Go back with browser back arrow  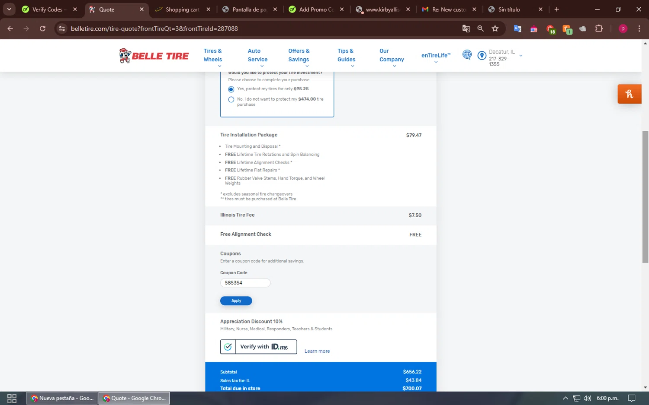pyautogui.click(x=10, y=28)
